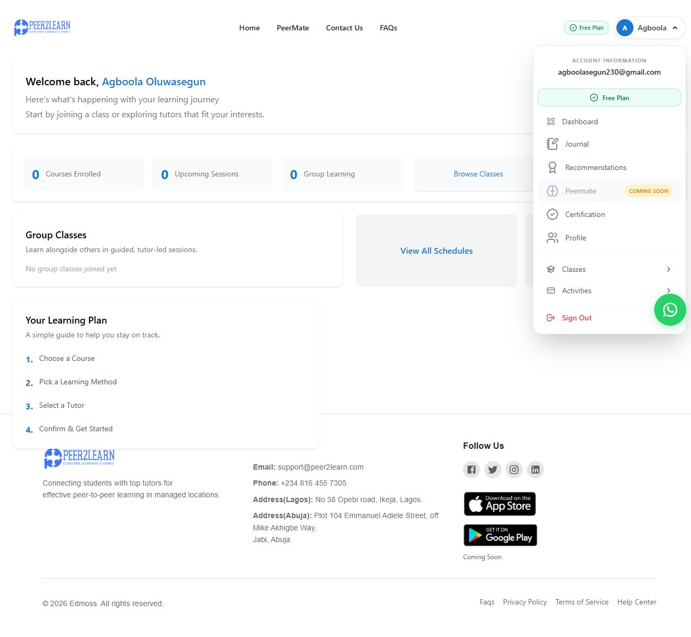Click the Browse Classes button
The image size is (691, 637).
point(478,174)
